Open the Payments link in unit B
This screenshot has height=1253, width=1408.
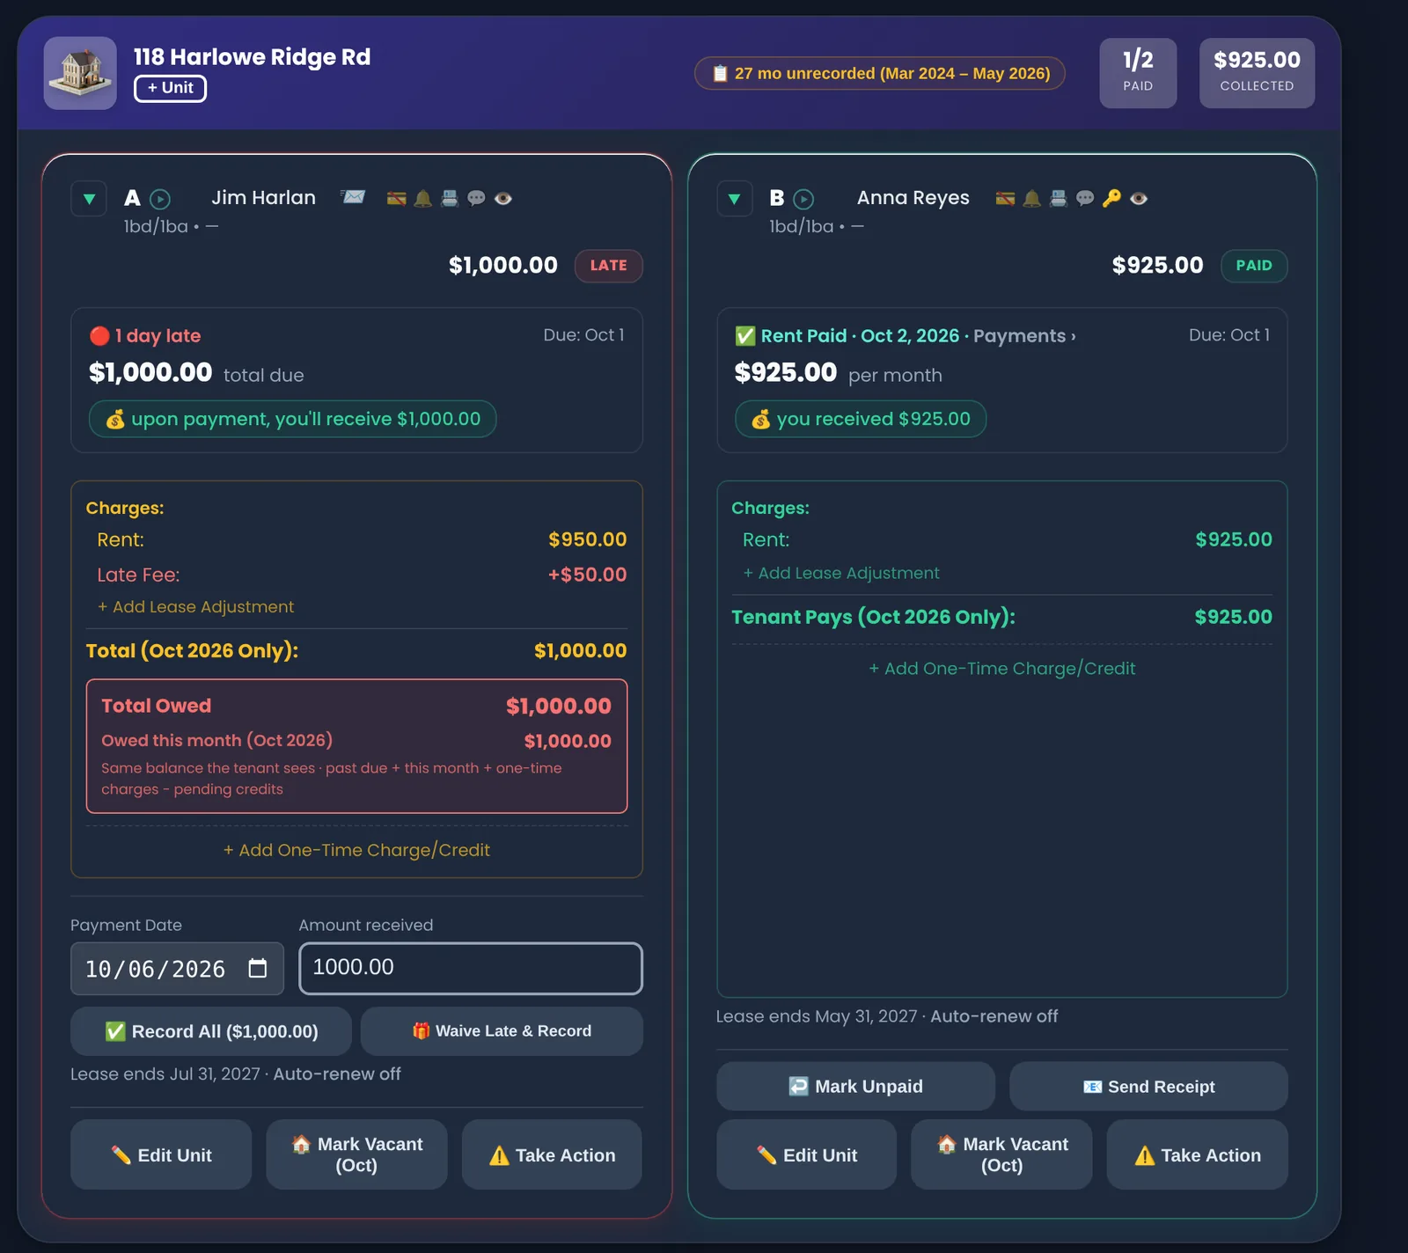click(1024, 336)
